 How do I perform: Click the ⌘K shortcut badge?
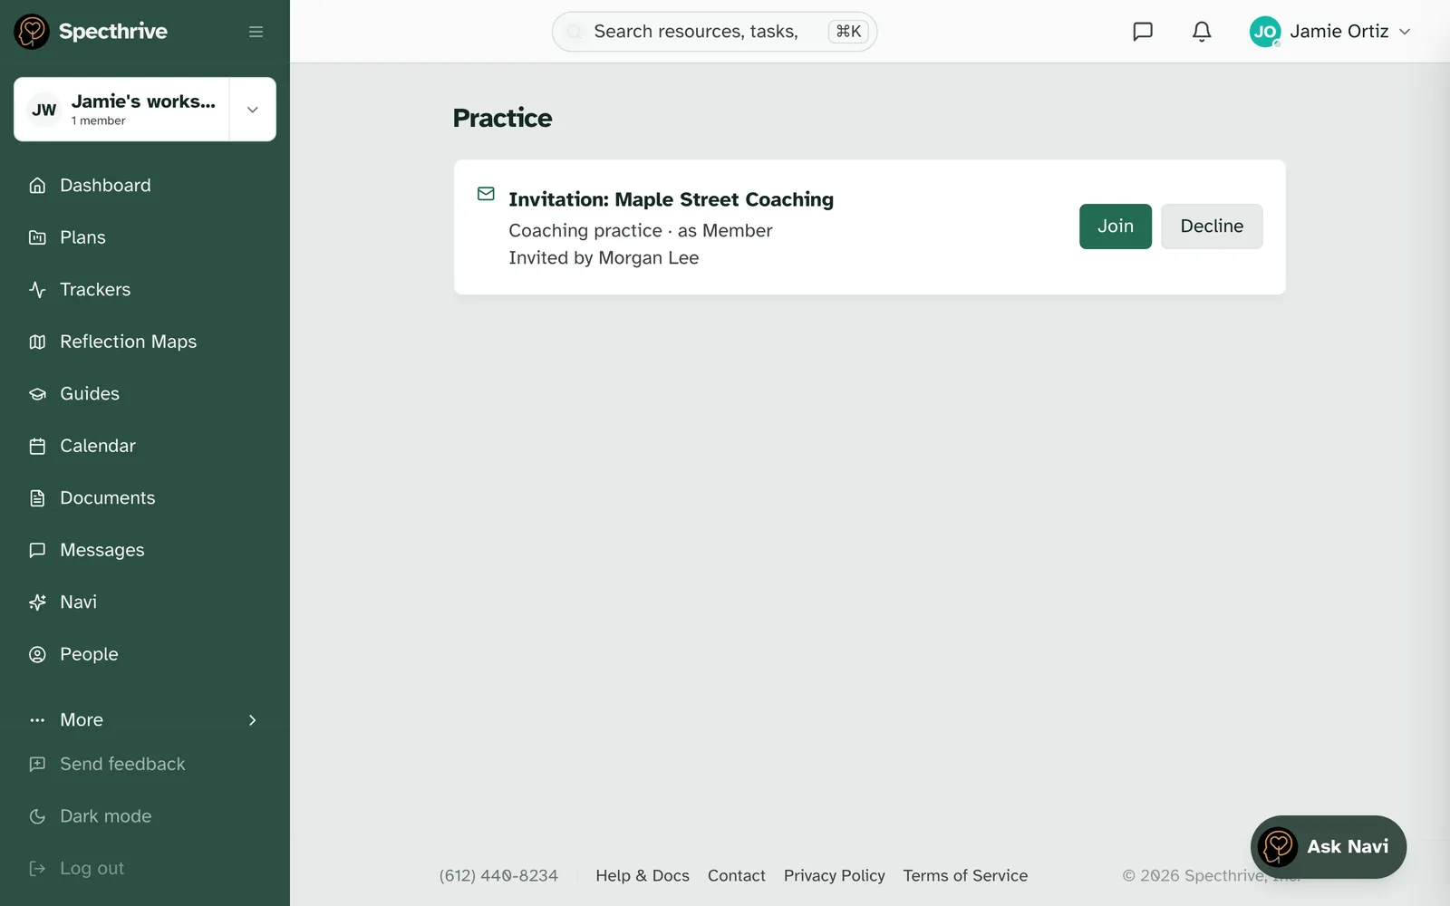tap(848, 32)
